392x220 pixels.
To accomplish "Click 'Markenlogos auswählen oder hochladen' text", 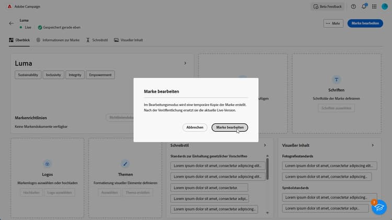I will tap(48, 183).
